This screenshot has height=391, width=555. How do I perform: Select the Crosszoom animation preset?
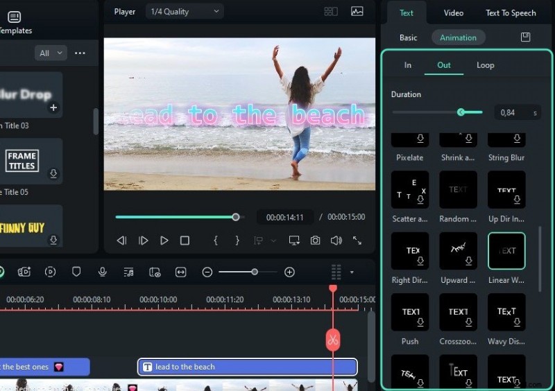click(x=458, y=312)
